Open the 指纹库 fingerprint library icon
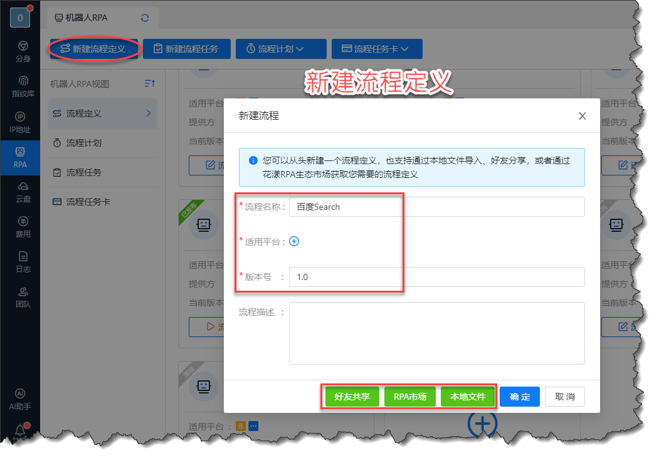 (23, 86)
